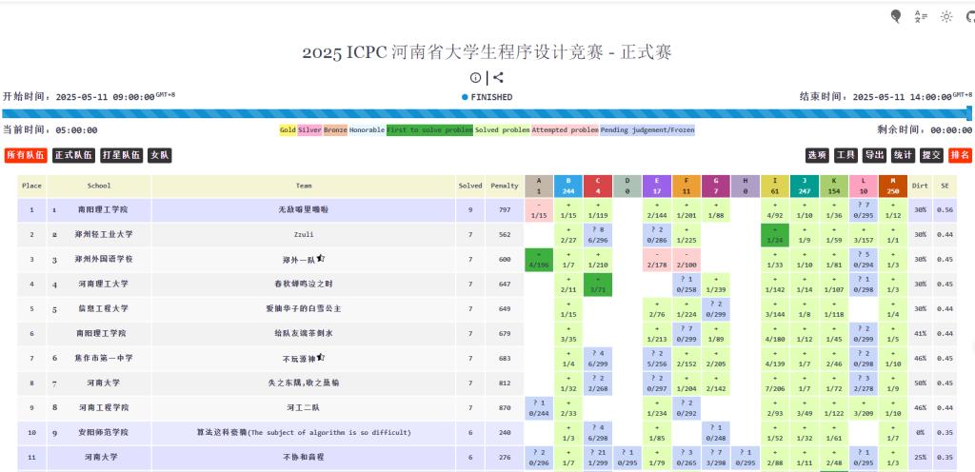
Task: Click the contest info icon under title
Action: [475, 78]
